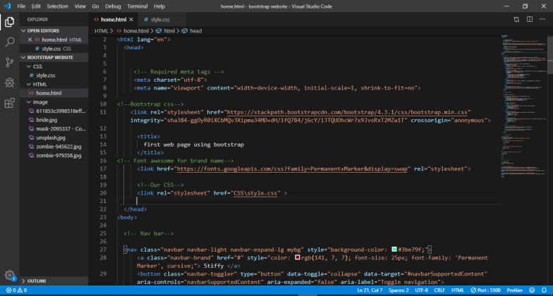553x296 pixels.
Task: Close the home.html editor tab
Action: point(132,20)
